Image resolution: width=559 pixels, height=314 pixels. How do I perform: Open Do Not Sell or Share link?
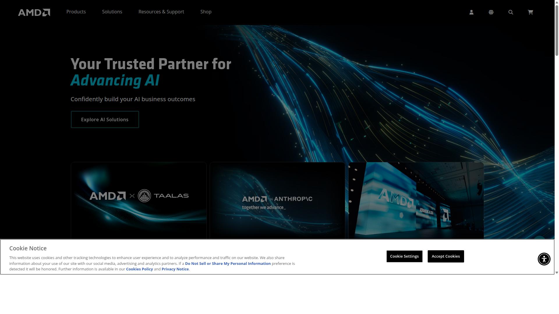pyautogui.click(x=228, y=263)
